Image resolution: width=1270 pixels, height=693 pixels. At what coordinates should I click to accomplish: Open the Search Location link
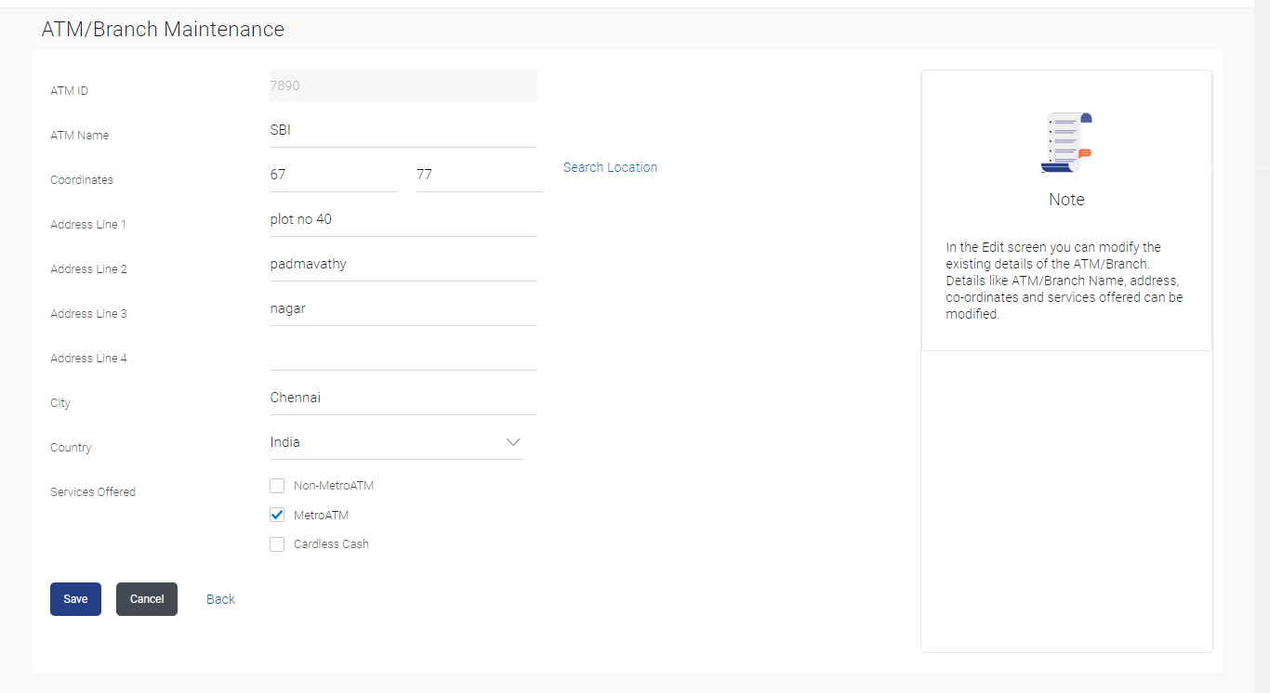(610, 167)
